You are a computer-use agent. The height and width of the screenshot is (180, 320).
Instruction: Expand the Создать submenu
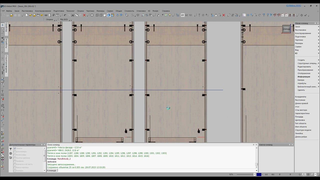(301, 60)
